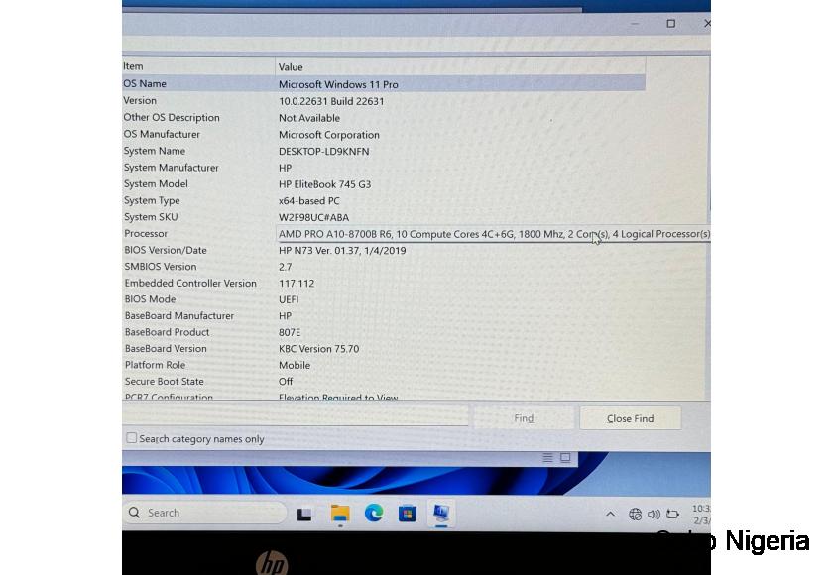Enable Search category names only checkbox
The width and height of the screenshot is (833, 575).
pos(132,438)
